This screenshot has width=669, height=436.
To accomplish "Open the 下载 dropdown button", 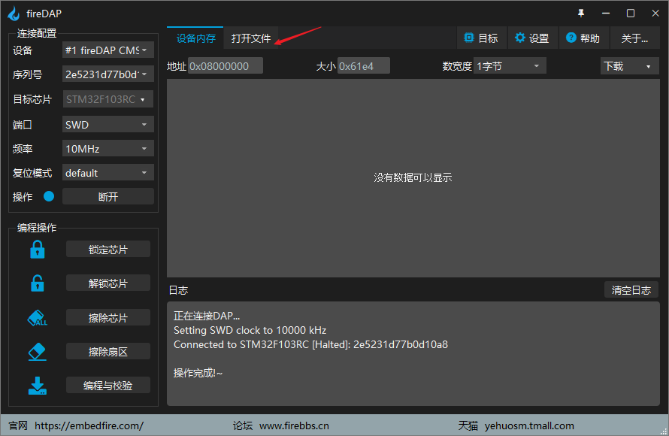I will click(629, 66).
